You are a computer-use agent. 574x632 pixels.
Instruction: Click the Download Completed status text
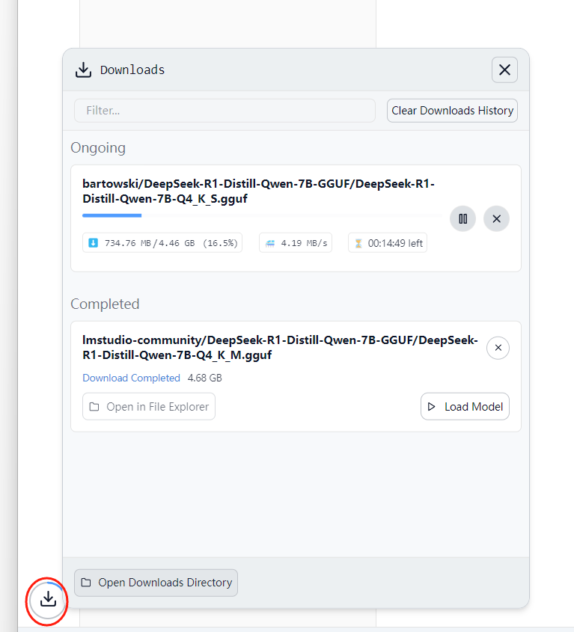pyautogui.click(x=131, y=378)
